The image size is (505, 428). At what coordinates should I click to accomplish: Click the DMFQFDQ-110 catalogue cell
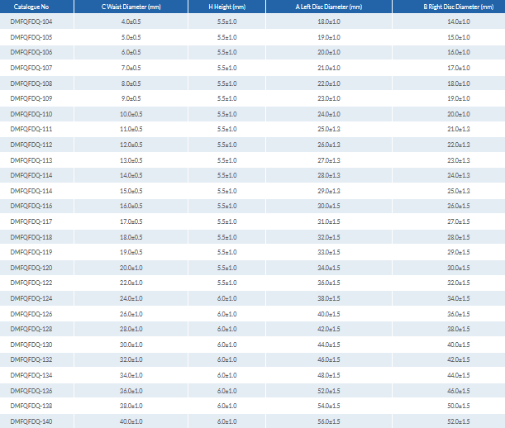(x=31, y=114)
